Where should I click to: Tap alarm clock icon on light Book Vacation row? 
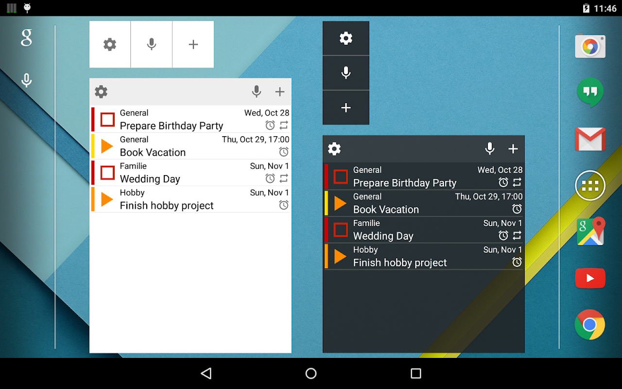tap(284, 152)
